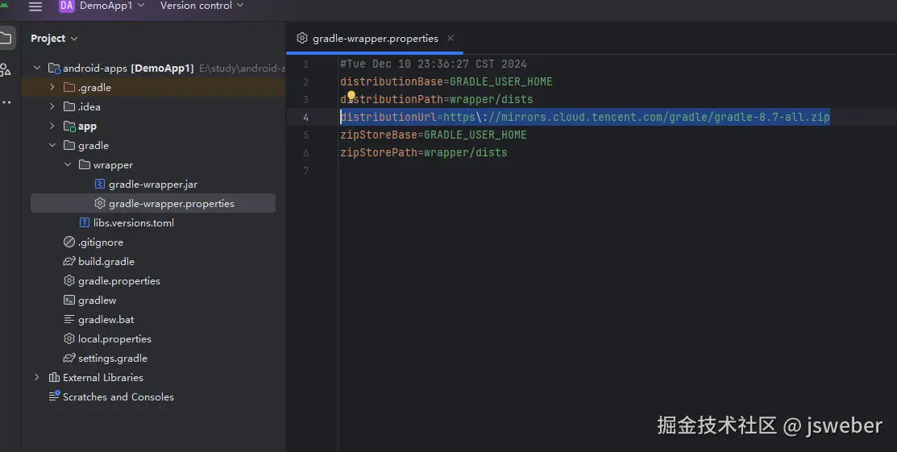
Task: Collapse the wrapper folder
Action: point(68,165)
